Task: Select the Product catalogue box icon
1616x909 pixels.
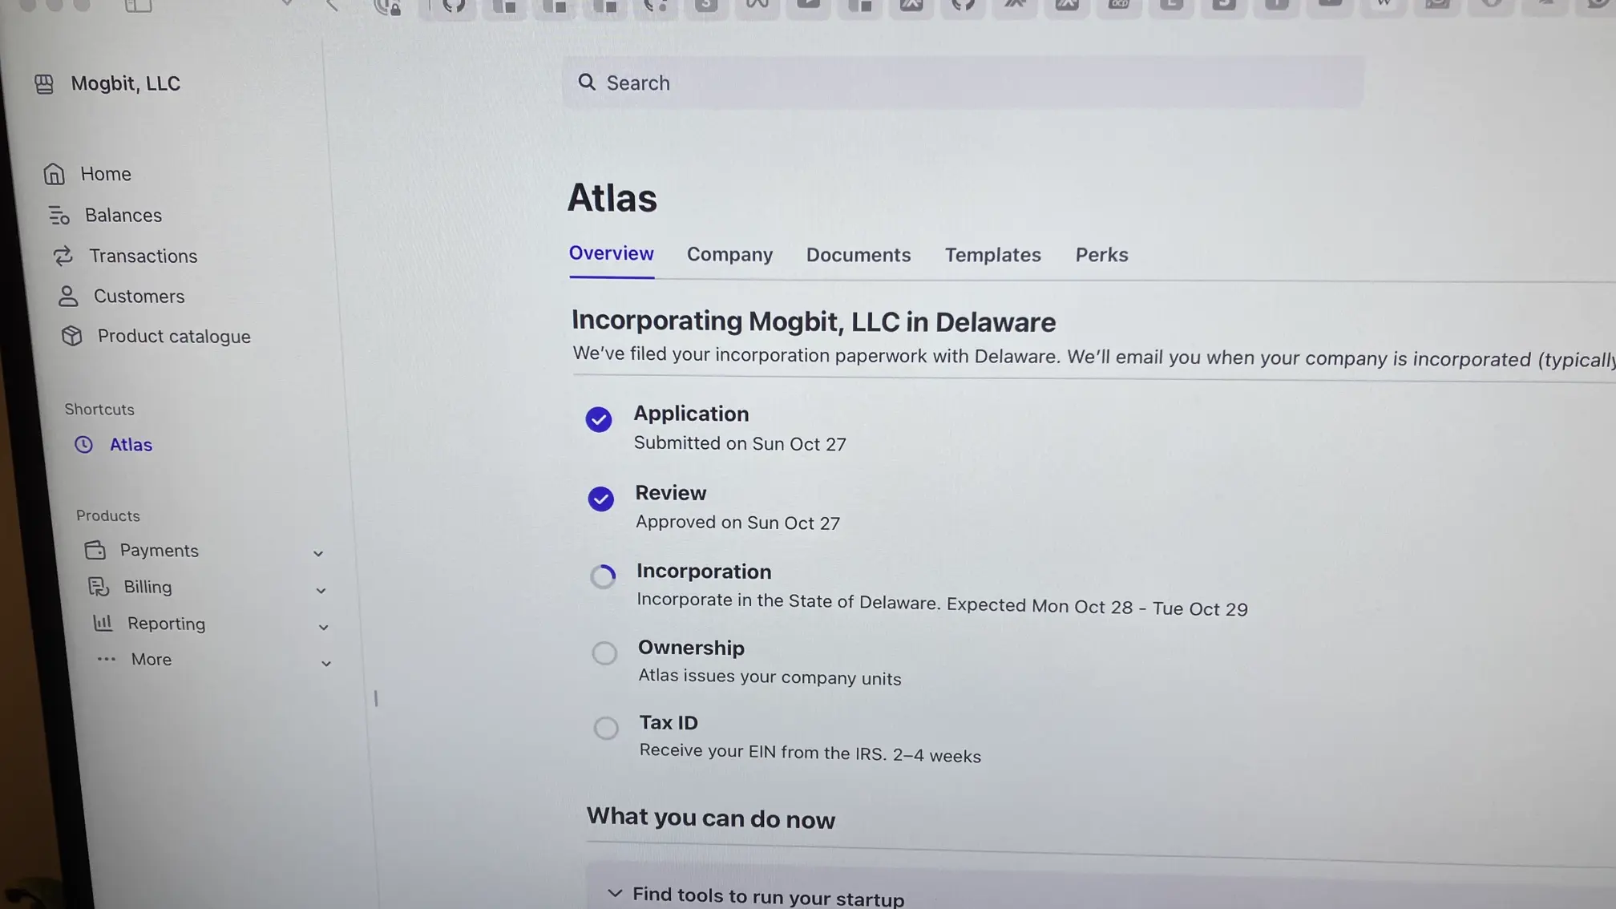Action: coord(72,336)
